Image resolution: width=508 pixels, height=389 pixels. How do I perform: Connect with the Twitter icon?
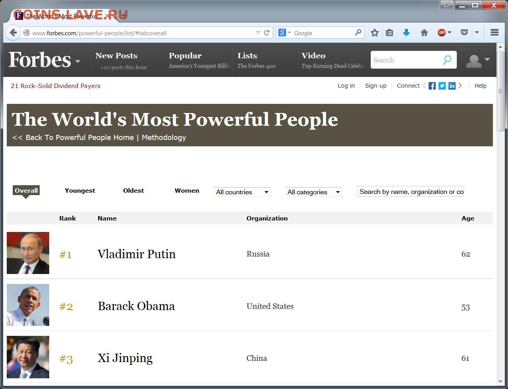[x=442, y=86]
